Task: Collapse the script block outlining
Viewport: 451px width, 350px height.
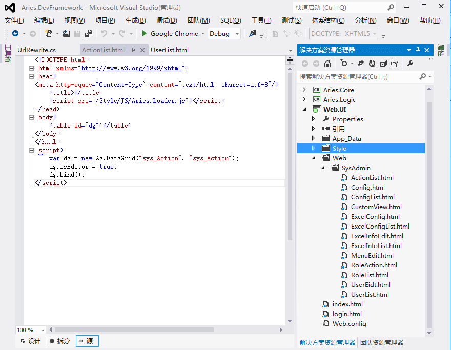Action: coord(31,151)
